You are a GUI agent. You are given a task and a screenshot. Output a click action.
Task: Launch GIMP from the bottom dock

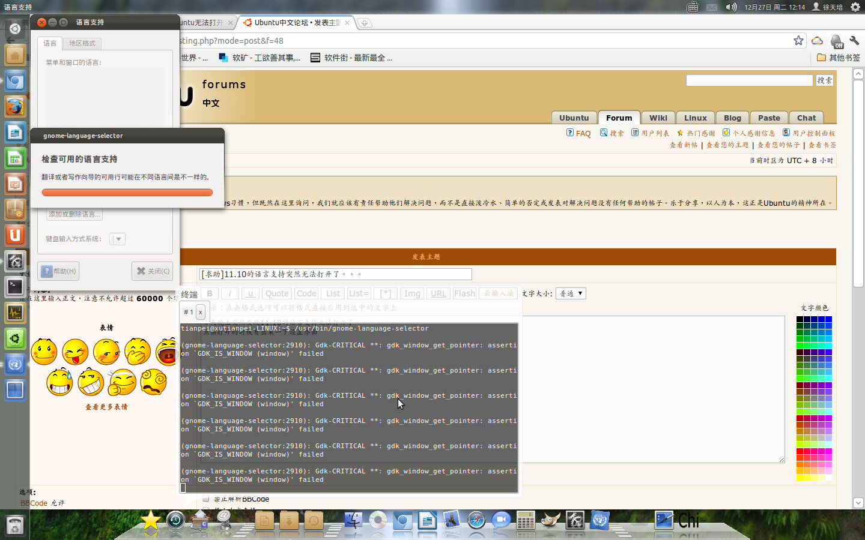550,520
